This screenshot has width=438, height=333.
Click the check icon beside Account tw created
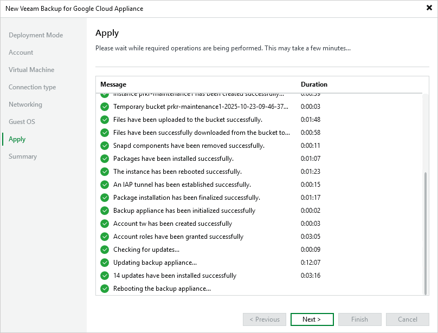click(105, 224)
